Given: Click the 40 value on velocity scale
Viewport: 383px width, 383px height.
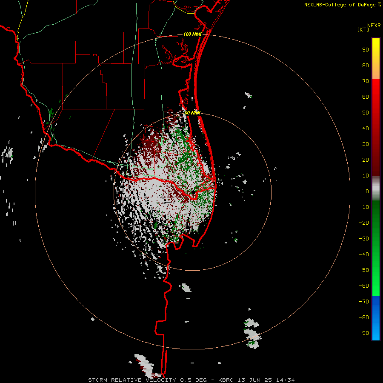Looking at the screenshot, I should 366,128.
